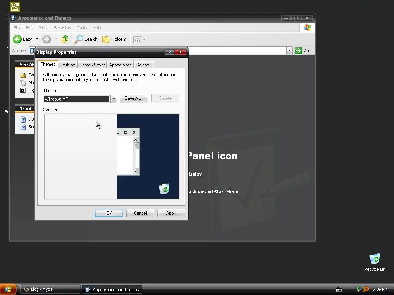This screenshot has height=295, width=394.
Task: Click the network tray icon
Action: pos(359,289)
